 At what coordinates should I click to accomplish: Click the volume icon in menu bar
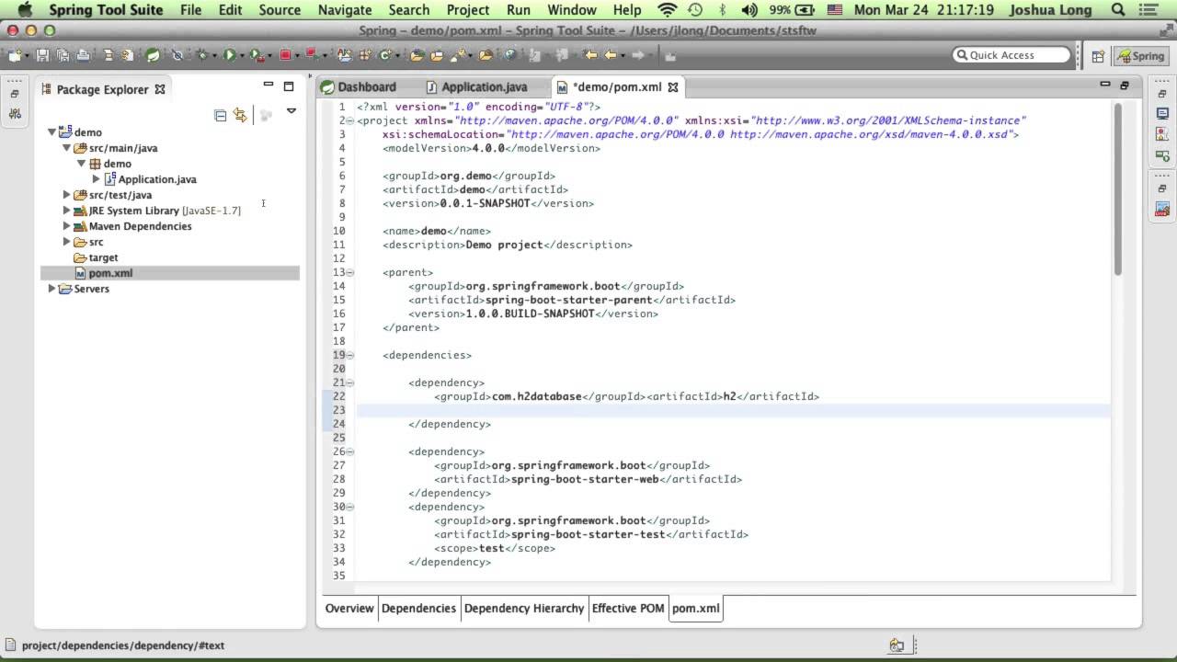coord(748,10)
